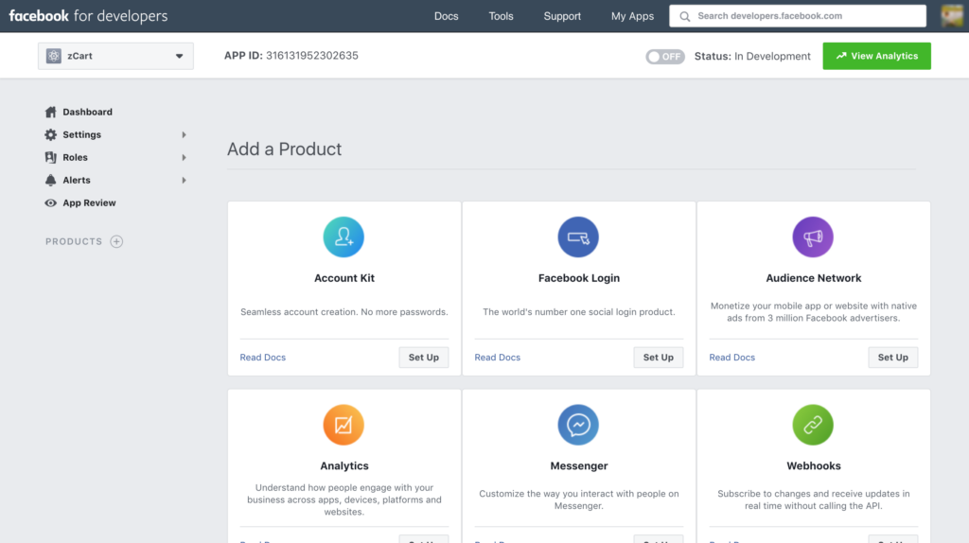Toggle the app status OFF switch

tap(665, 57)
